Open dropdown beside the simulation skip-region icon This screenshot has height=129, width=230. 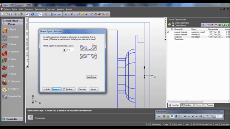[203, 117]
